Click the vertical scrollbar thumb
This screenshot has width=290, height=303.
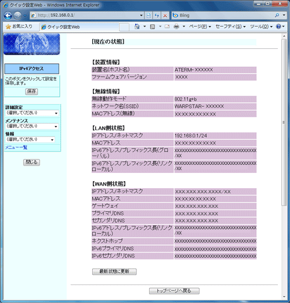coord(284,122)
